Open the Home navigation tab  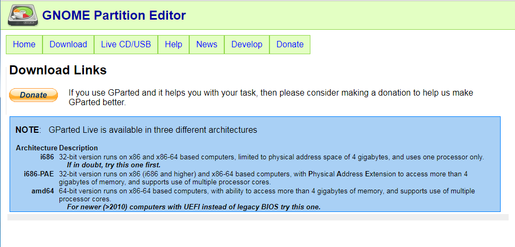(x=24, y=44)
